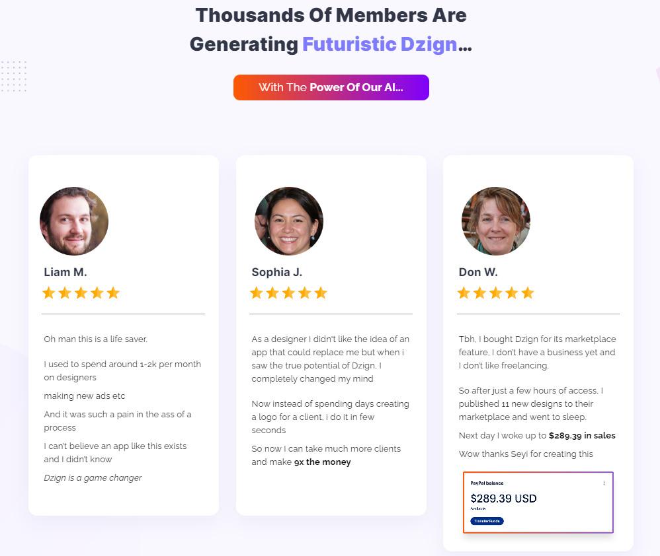This screenshot has width=660, height=556.
Task: Click the first star in Sophia J.'s rating
Action: [x=257, y=293]
